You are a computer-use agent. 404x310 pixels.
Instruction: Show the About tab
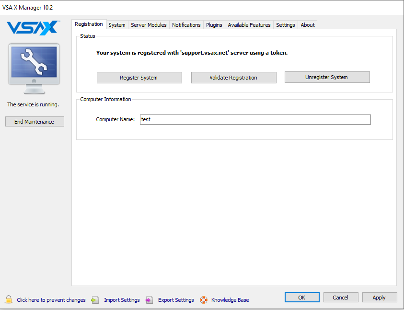click(x=308, y=25)
